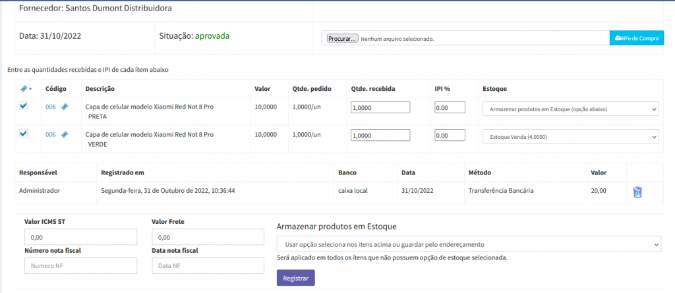
Task: Open the Estoque Venda dropdown for VERDE item
Action: (570, 136)
